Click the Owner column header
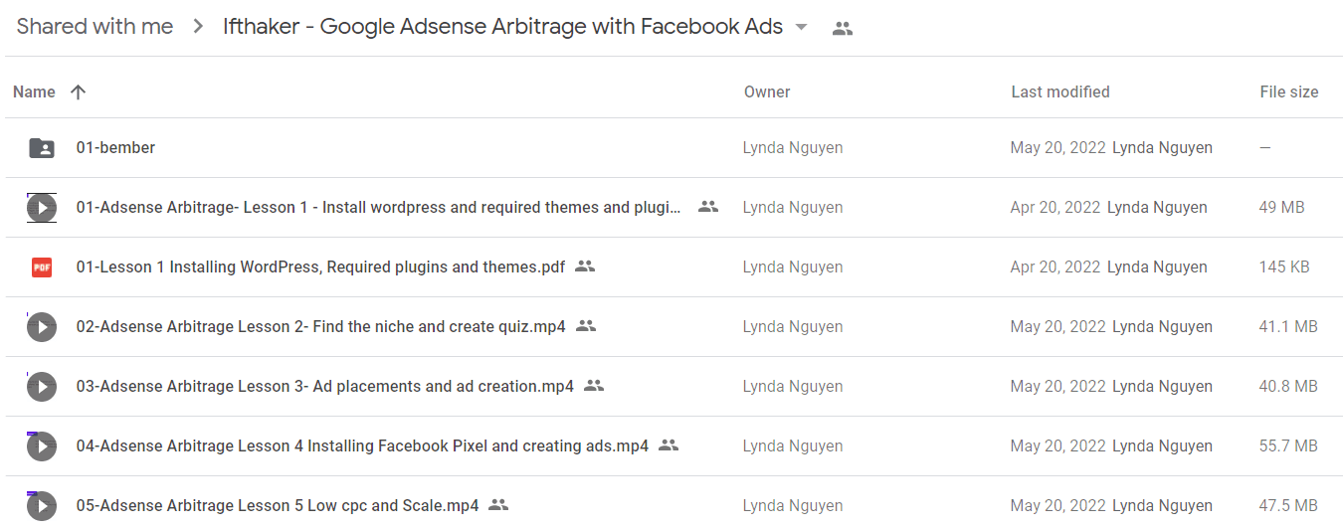The height and width of the screenshot is (531, 1343). pos(767,91)
